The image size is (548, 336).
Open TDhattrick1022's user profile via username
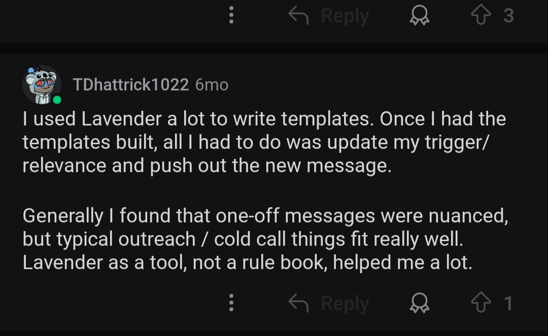(x=131, y=85)
